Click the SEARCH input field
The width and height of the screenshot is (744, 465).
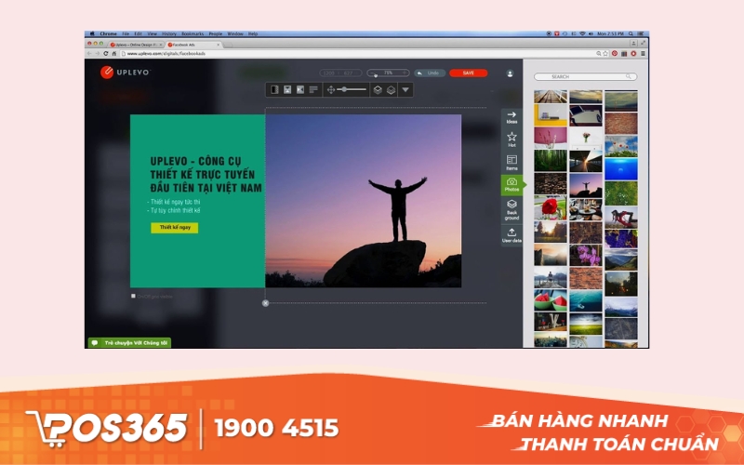pyautogui.click(x=585, y=76)
